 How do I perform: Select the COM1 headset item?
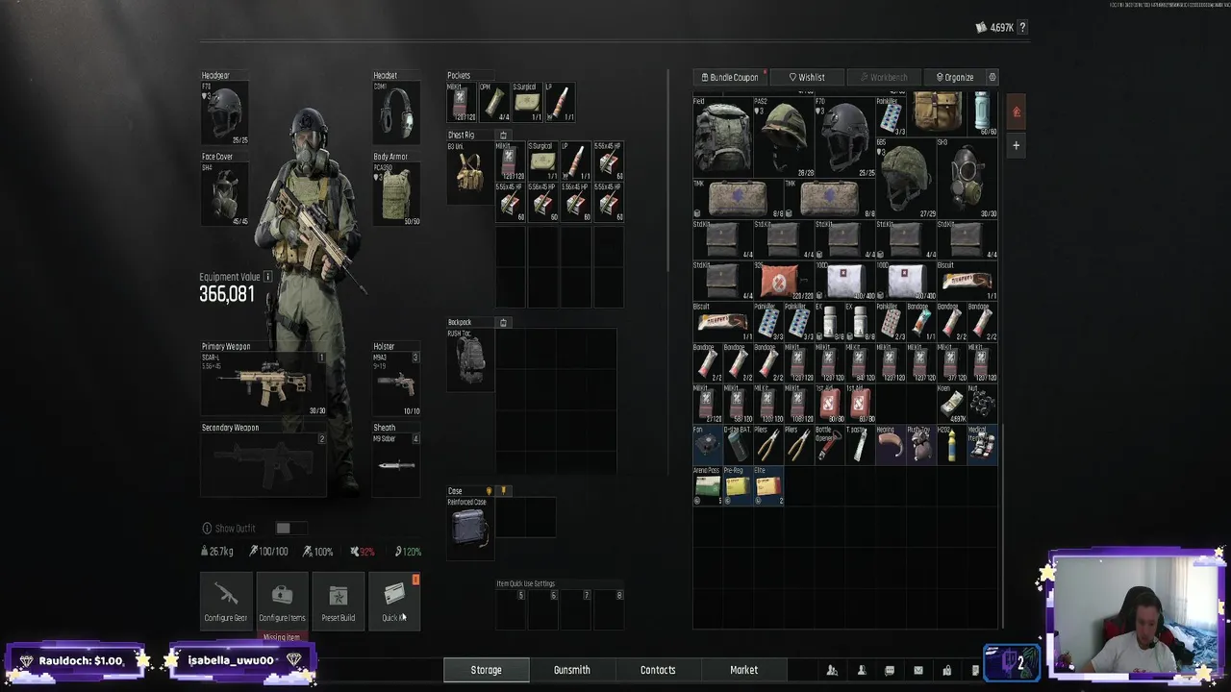click(396, 113)
